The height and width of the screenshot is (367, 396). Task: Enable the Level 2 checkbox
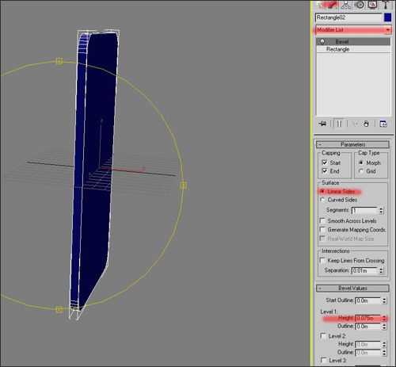323,336
